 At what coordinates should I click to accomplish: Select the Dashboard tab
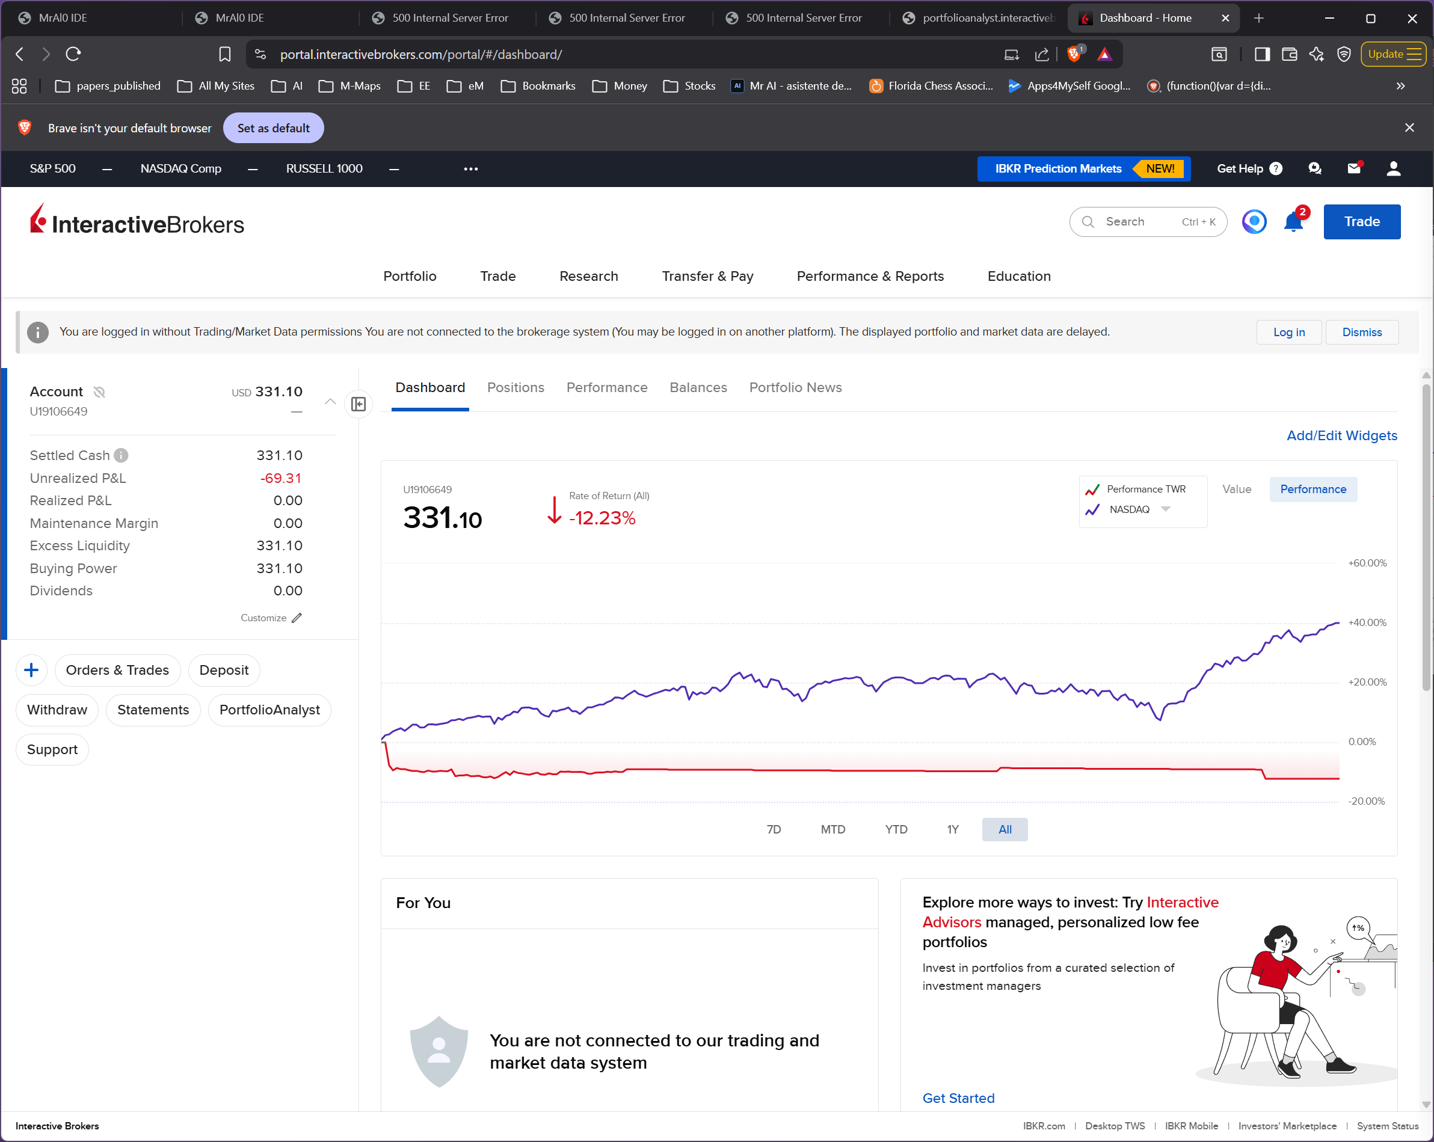click(x=429, y=387)
